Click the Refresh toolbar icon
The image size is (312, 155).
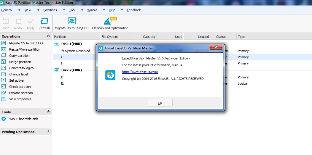44,21
